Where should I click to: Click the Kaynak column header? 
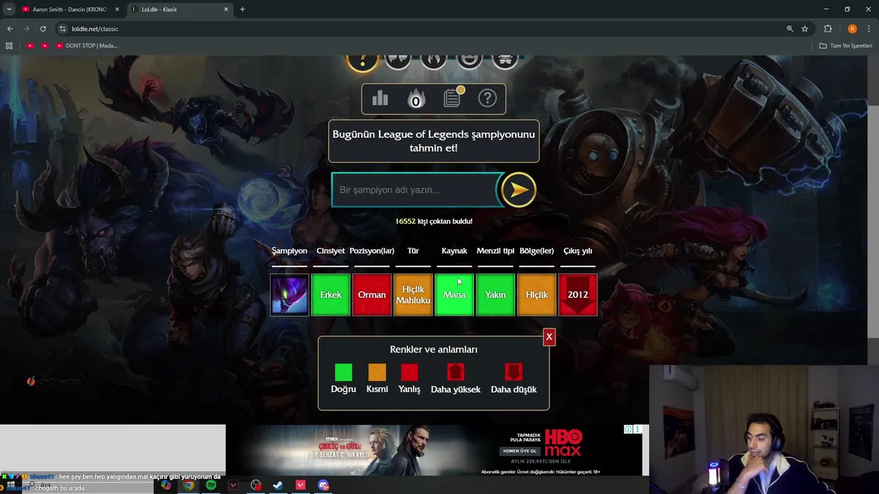[454, 251]
